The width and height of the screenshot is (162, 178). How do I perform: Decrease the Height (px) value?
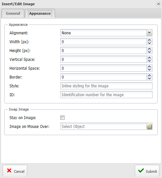tap(149, 52)
